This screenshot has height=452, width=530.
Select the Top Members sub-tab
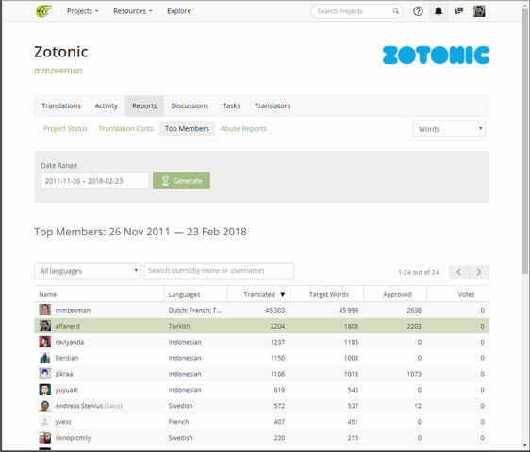[187, 129]
